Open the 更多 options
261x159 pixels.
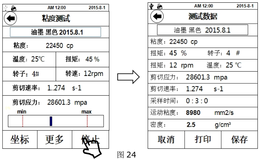coord(54,140)
